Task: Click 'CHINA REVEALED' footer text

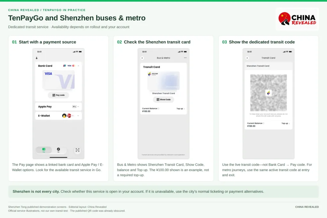Action: point(307,207)
